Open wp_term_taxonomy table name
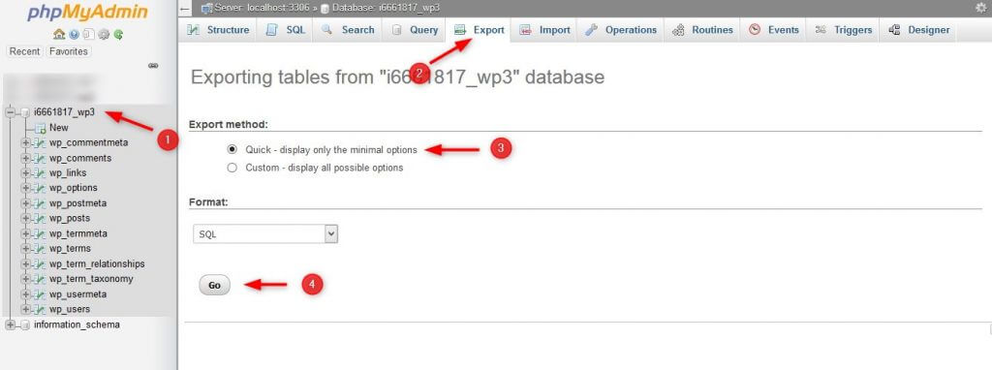Screen dimensions: 992x370 click(x=91, y=279)
